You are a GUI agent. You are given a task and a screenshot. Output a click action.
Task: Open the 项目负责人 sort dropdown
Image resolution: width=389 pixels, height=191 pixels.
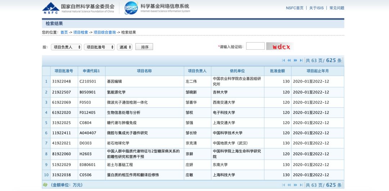click(x=66, y=47)
